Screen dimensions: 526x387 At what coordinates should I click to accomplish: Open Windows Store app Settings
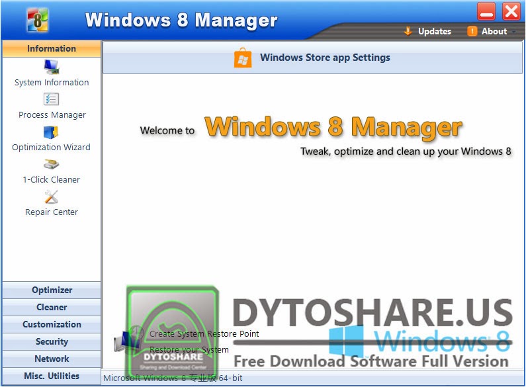point(312,58)
